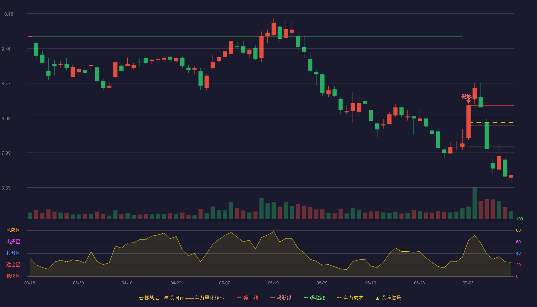The width and height of the screenshot is (537, 307).
Task: Click the 05-19 date axis label
Action: 273,283
